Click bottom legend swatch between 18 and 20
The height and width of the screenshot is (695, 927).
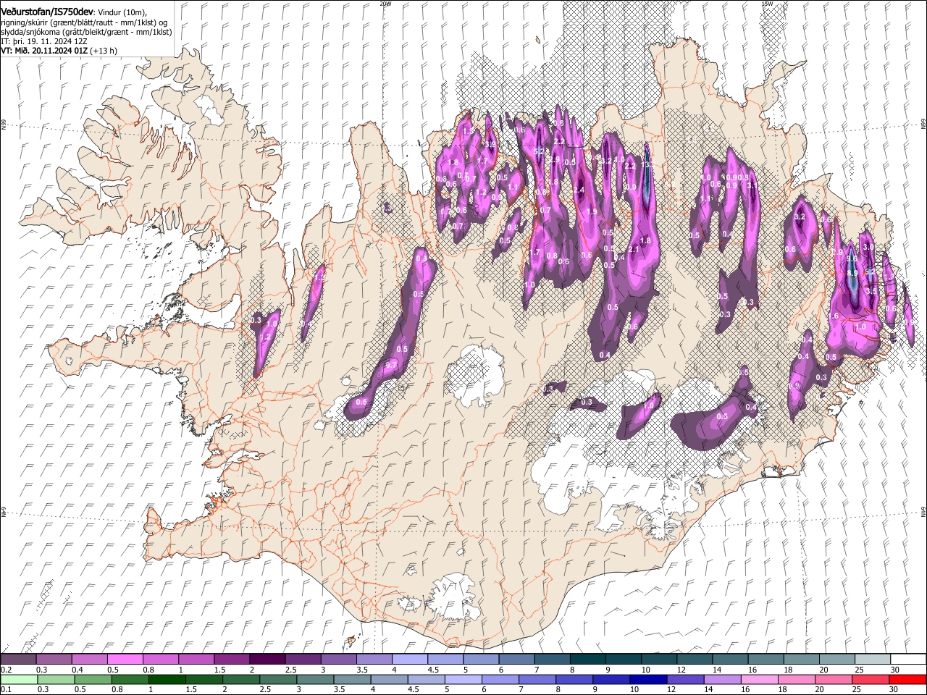click(x=796, y=680)
